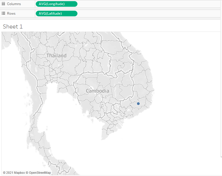Select the Sheet 1 title
This screenshot has height=176, width=222.
tap(13, 26)
